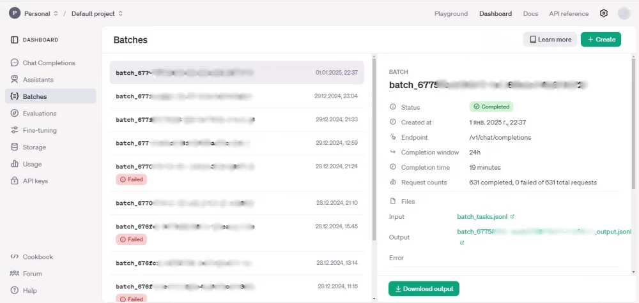The image size is (639, 303).
Task: Open the settings gear icon
Action: click(x=604, y=13)
